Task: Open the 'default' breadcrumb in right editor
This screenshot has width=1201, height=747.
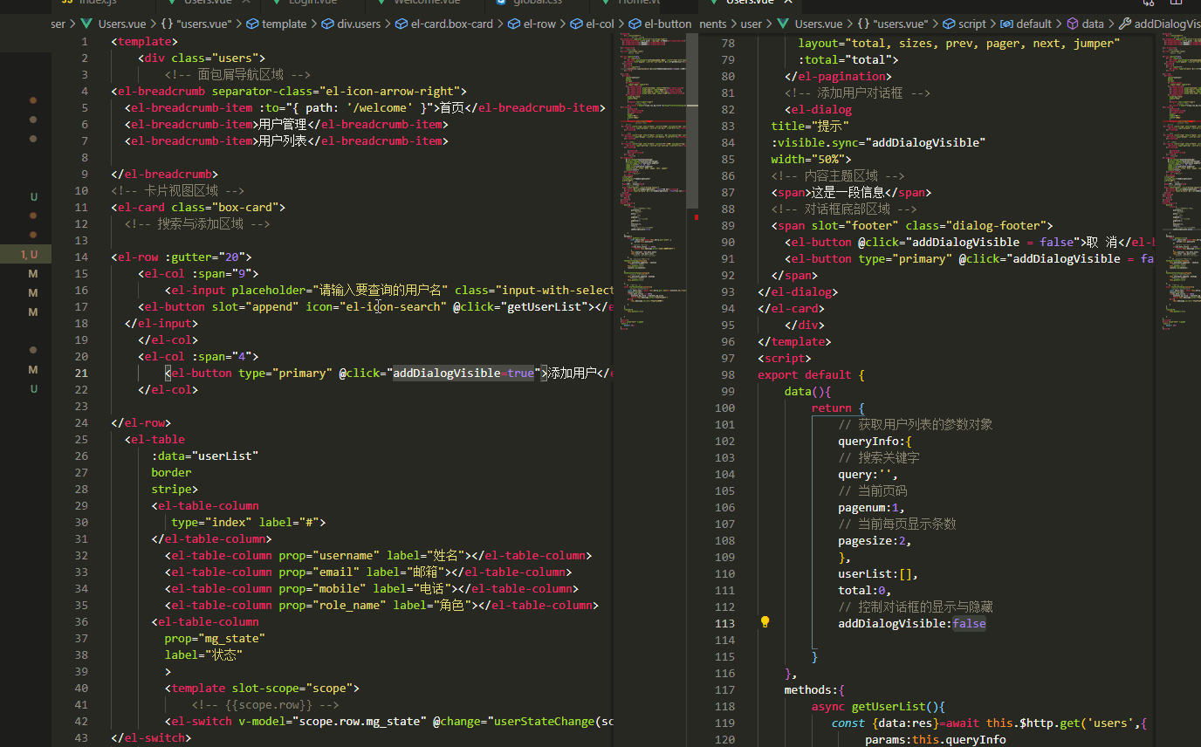Action: point(1026,24)
